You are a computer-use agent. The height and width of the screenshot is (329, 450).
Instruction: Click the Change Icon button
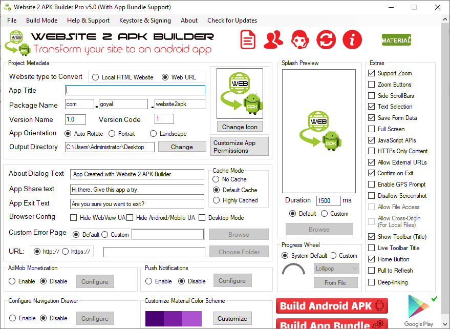[240, 127]
